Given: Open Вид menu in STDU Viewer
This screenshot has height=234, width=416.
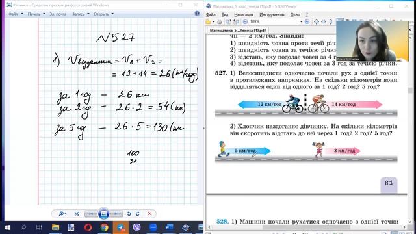Looking at the screenshot, I should (225, 14).
